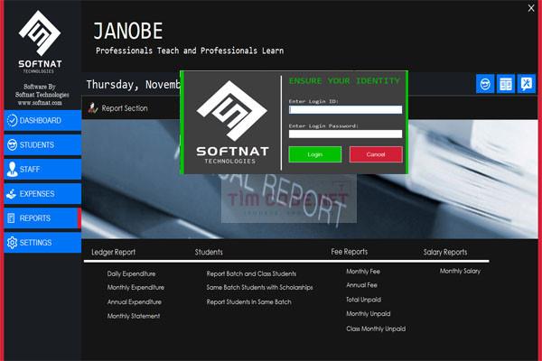
Task: Open www.softnat.com link in sidebar
Action: pyautogui.click(x=40, y=103)
